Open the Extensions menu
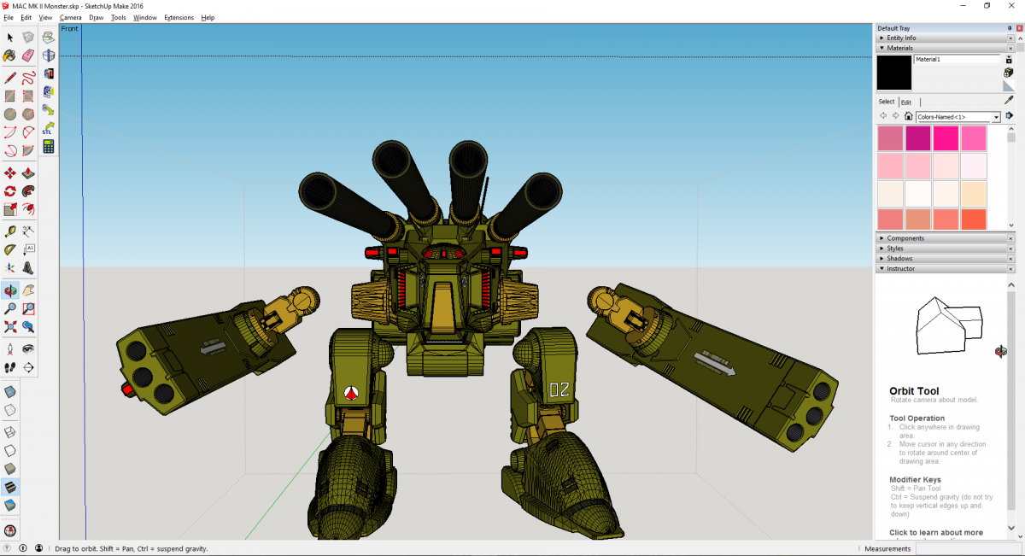The image size is (1025, 556). pos(179,17)
